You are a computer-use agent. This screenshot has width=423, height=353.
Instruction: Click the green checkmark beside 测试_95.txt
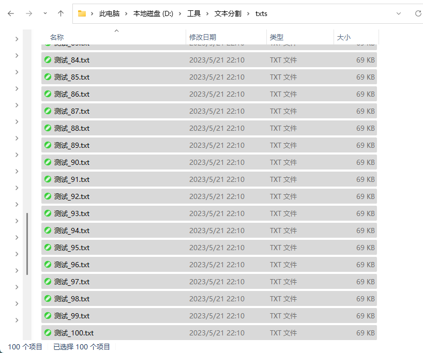tap(48, 248)
